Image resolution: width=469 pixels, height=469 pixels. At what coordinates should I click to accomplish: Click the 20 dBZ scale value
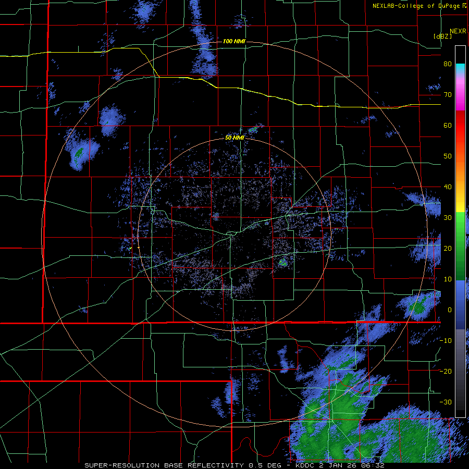448,249
